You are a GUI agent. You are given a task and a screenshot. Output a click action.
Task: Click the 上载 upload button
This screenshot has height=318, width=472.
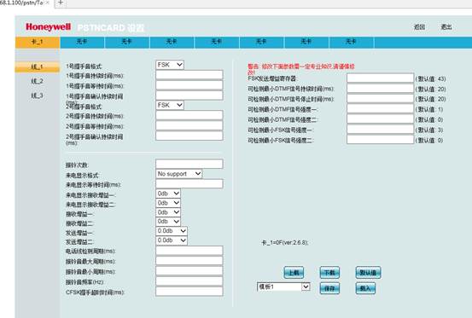pos(294,273)
